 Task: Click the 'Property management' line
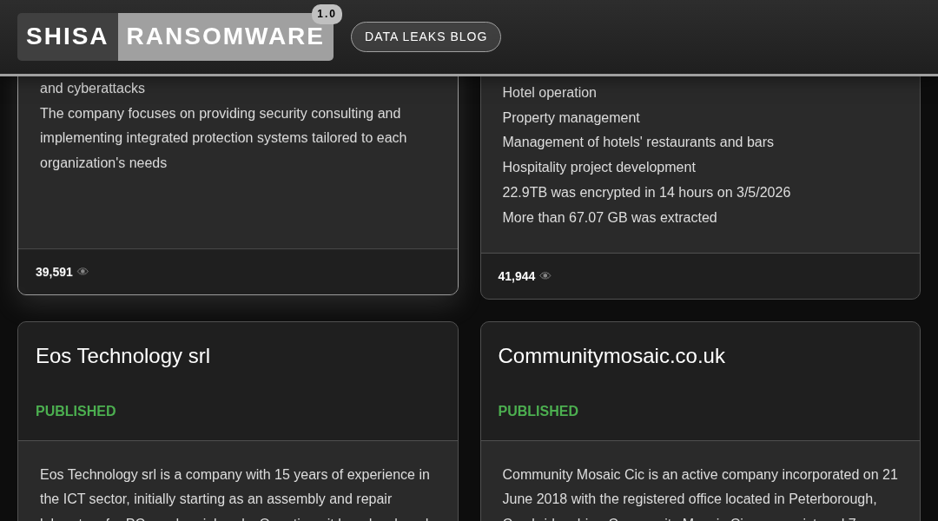[571, 118]
